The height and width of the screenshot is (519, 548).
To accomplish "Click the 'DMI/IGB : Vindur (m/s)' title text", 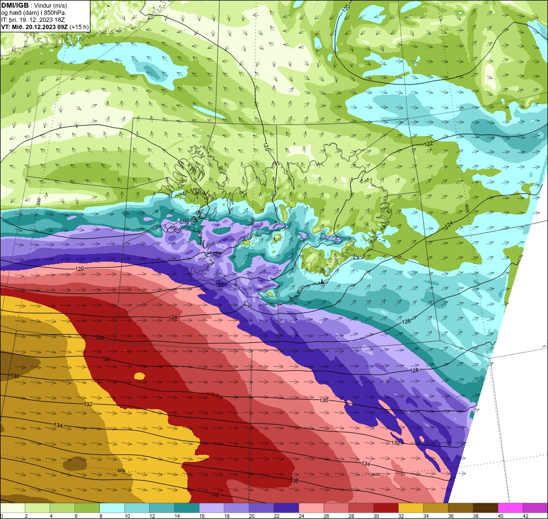I will click(34, 5).
